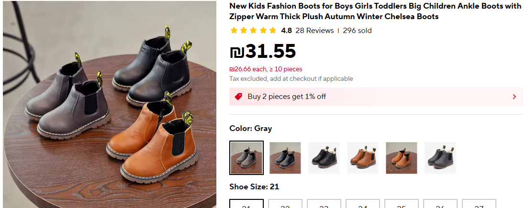Screen dimensions: 527x208
Task: Select the brown plush boots on white swatch
Action: pyautogui.click(x=363, y=158)
